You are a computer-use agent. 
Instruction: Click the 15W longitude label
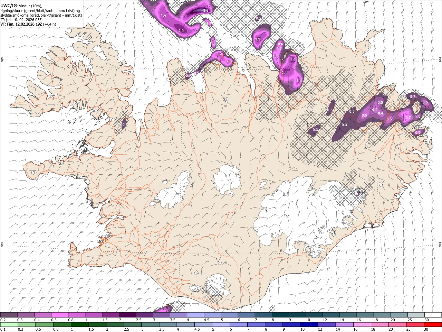[366, 2]
